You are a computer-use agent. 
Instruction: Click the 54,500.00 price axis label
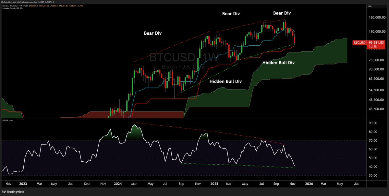tap(376, 90)
